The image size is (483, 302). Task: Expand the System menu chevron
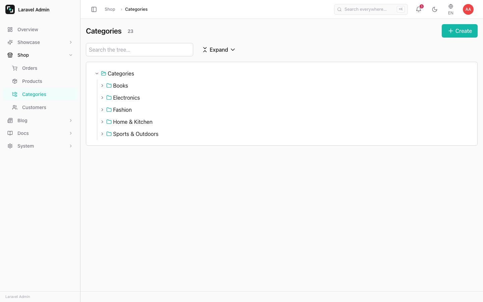[x=71, y=146]
